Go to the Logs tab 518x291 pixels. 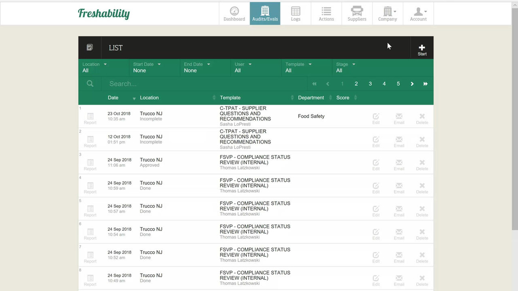(x=296, y=14)
